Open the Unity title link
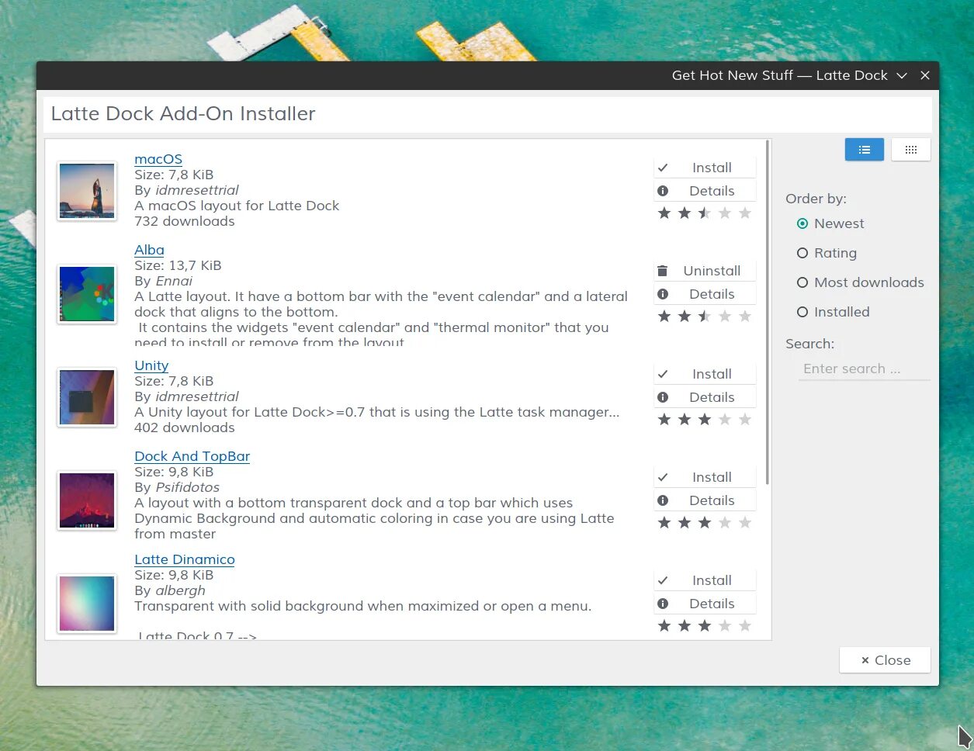974x751 pixels. (x=151, y=365)
